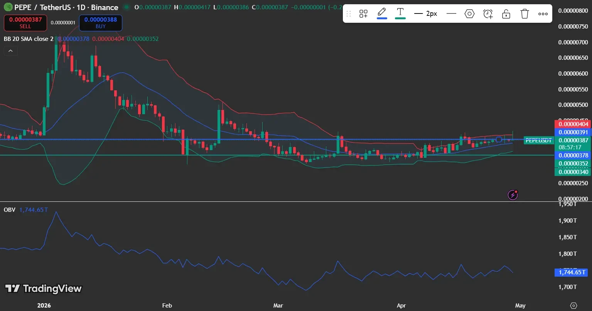Grab the toolbar drag handle dots
The width and height of the screenshot is (592, 311).
point(349,14)
